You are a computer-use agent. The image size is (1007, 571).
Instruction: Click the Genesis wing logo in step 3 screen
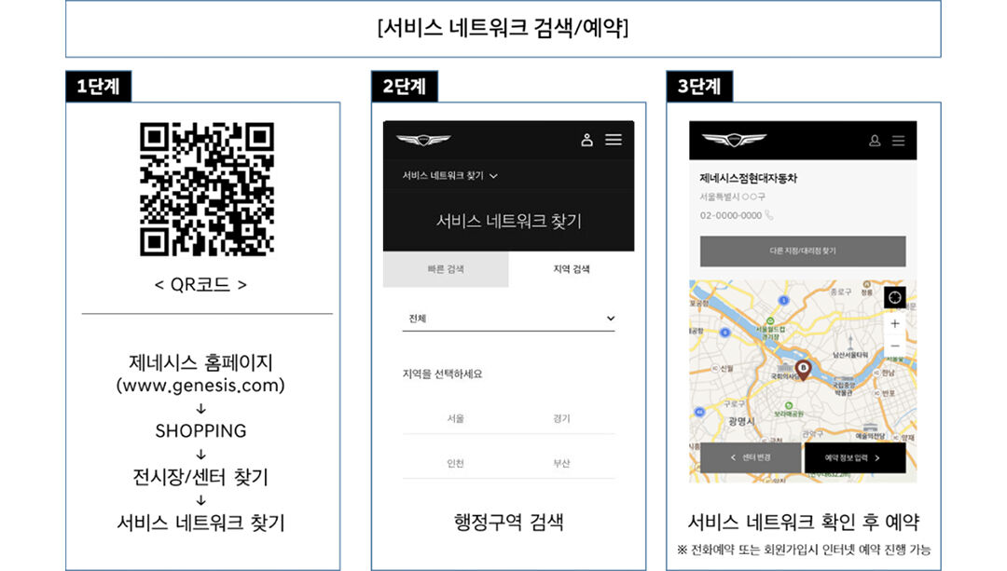[734, 139]
